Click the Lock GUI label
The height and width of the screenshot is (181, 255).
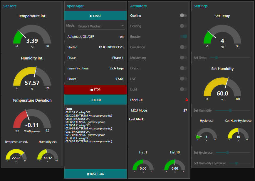(136, 100)
